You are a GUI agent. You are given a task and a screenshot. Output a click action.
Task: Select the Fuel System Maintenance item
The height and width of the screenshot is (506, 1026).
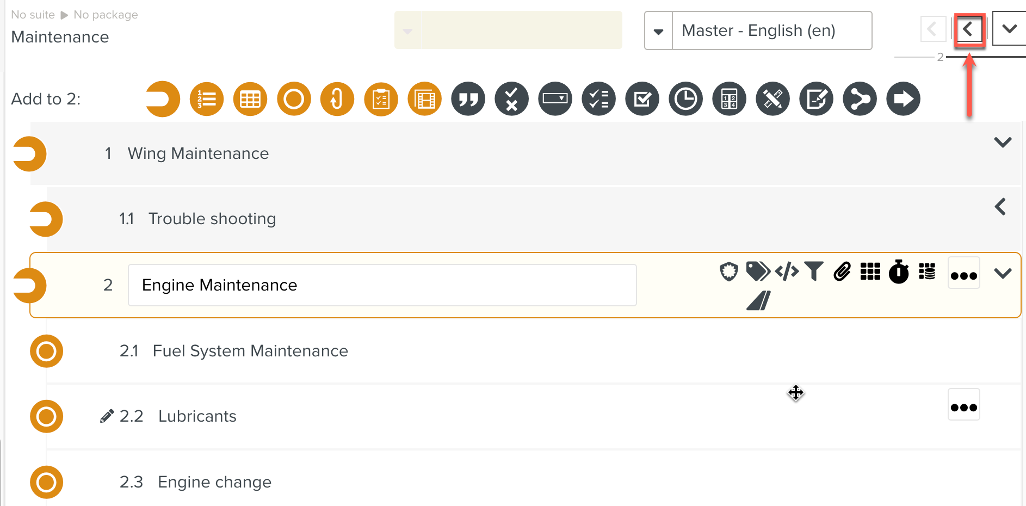(x=250, y=351)
